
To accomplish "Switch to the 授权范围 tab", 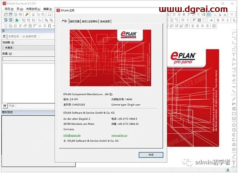I will (74, 21).
